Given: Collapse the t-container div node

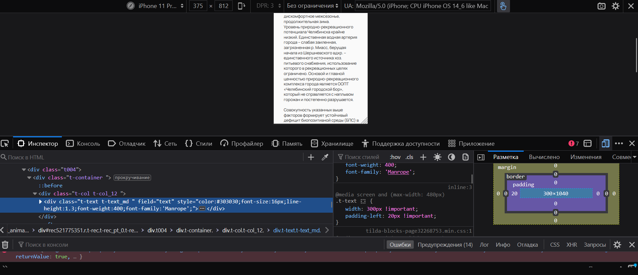Looking at the screenshot, I should point(29,178).
